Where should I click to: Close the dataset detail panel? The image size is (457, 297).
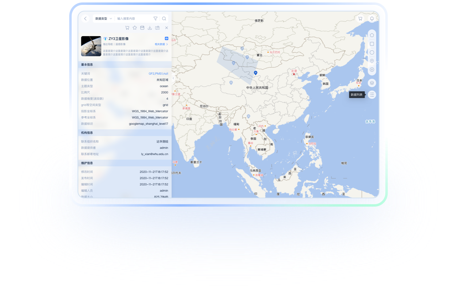pos(167,28)
